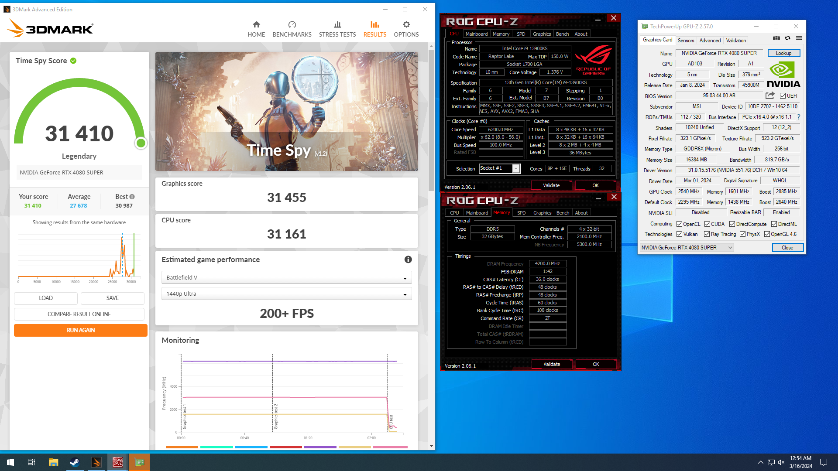838x471 pixels.
Task: Open File Explorer from the taskbar
Action: pyautogui.click(x=53, y=462)
